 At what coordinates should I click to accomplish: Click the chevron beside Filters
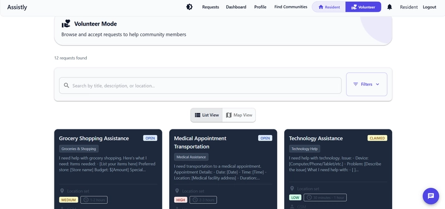[x=378, y=84]
